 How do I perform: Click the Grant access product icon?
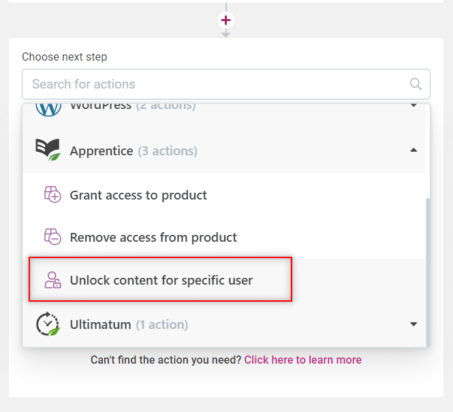point(52,195)
